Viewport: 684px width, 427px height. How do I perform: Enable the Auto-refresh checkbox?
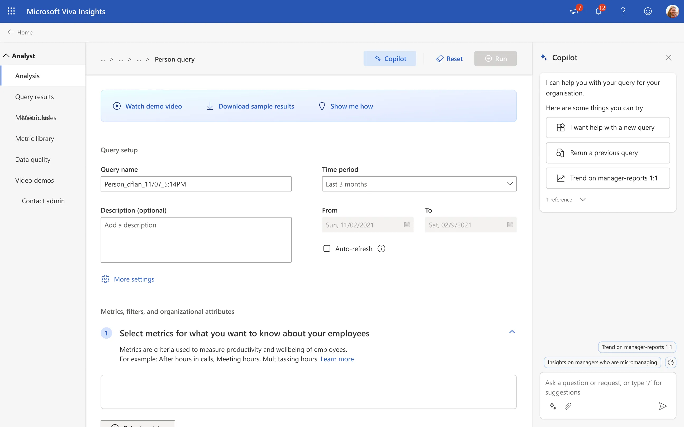(327, 249)
